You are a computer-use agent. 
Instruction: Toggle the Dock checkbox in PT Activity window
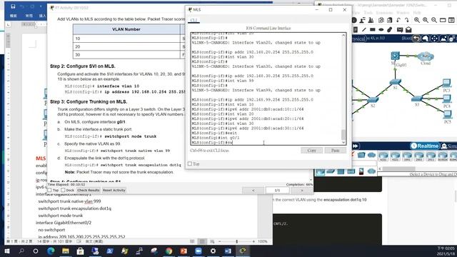64,190
